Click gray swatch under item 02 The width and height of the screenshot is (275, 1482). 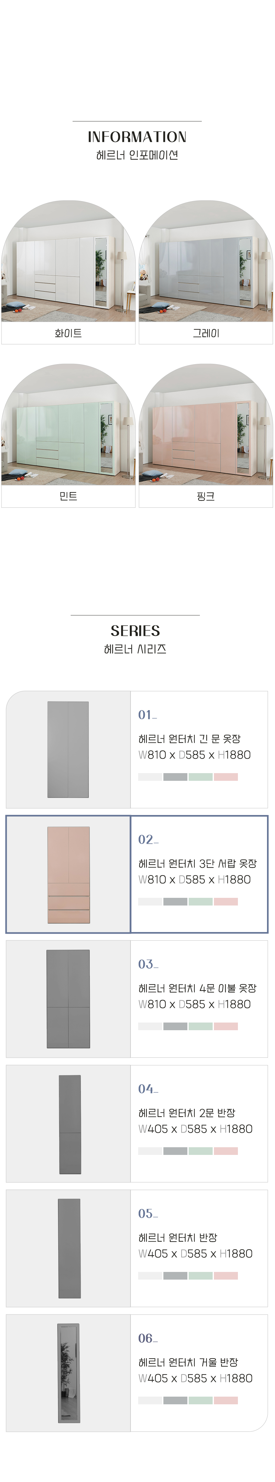tap(175, 902)
